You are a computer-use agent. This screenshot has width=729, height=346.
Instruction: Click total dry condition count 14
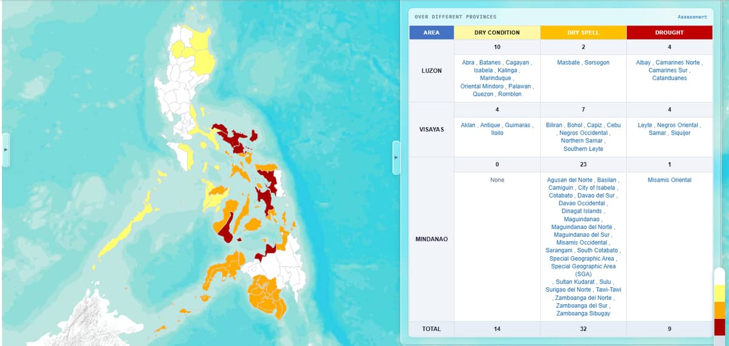497,329
